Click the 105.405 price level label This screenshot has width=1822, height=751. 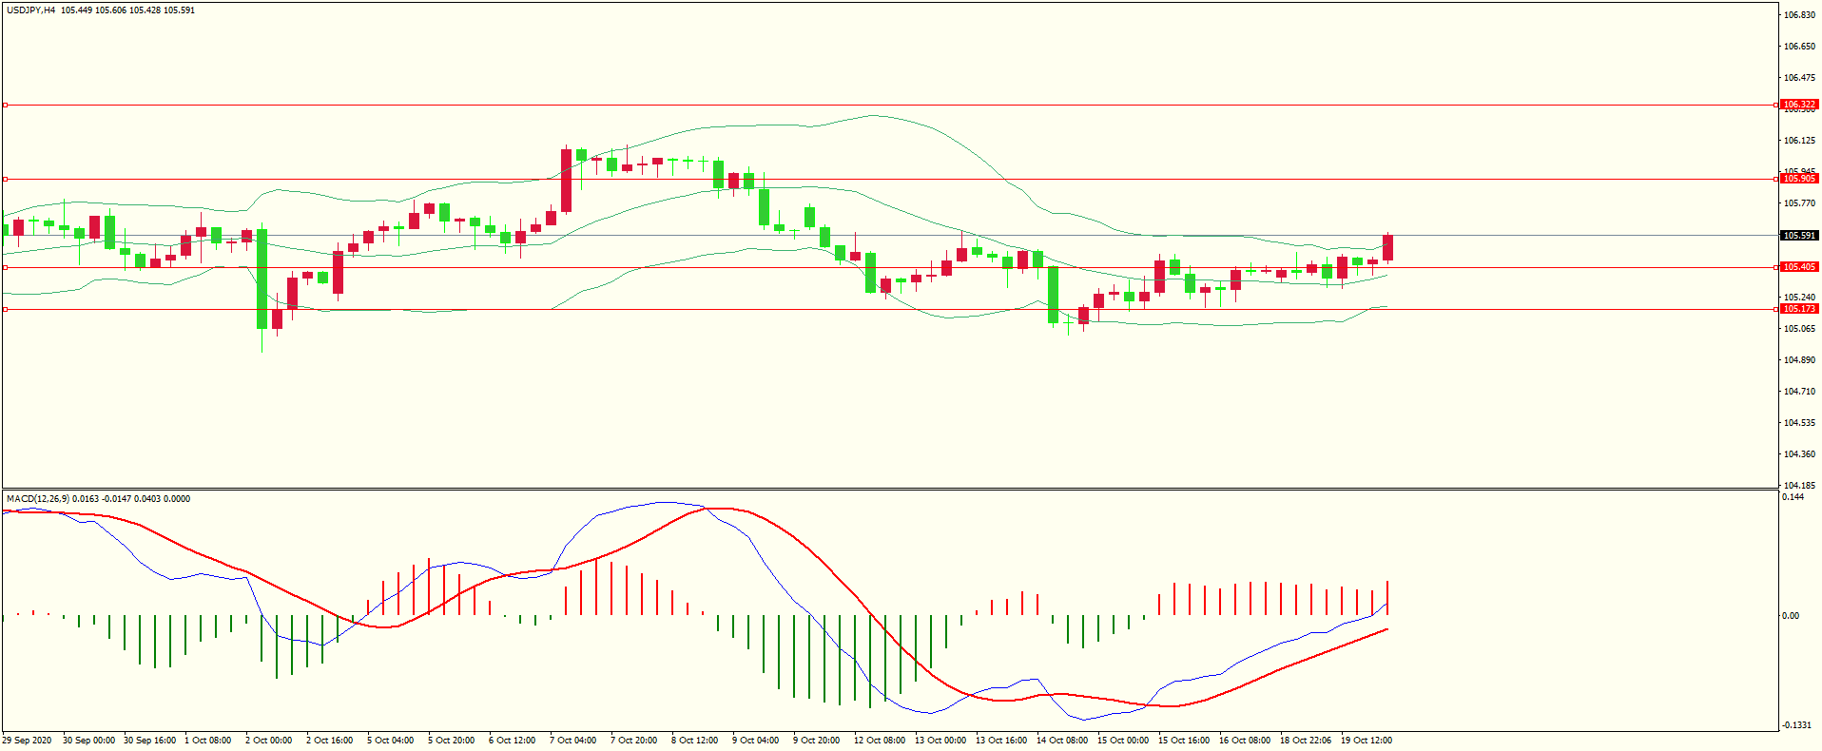click(1798, 267)
